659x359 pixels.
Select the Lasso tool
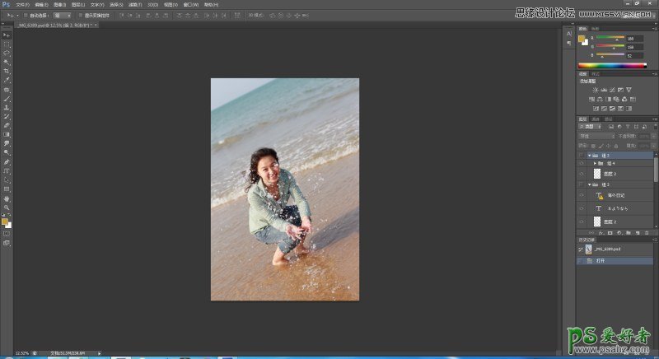7,54
